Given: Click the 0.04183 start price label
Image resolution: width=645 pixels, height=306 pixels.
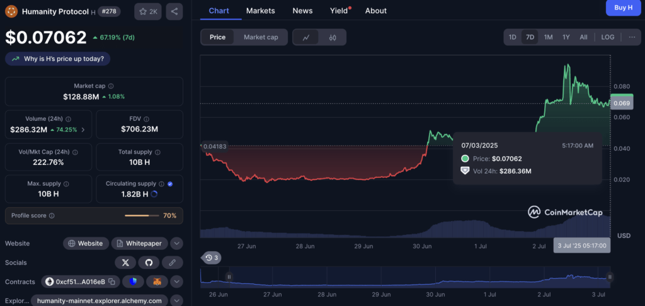Looking at the screenshot, I should pos(214,147).
